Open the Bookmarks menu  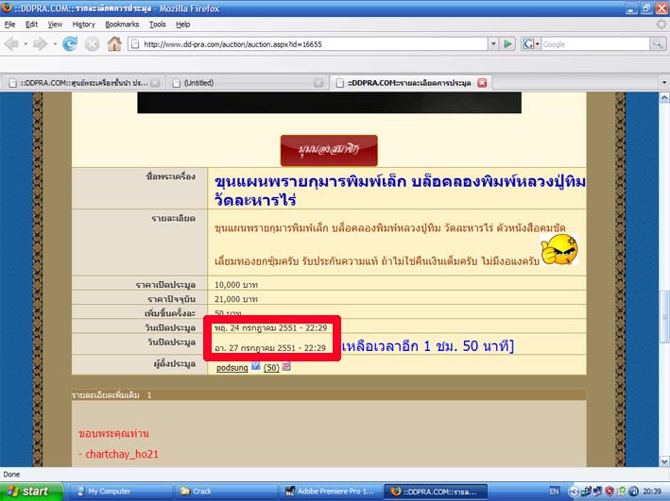121,24
